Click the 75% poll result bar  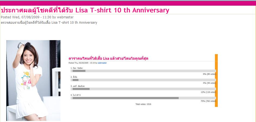pos(143,98)
